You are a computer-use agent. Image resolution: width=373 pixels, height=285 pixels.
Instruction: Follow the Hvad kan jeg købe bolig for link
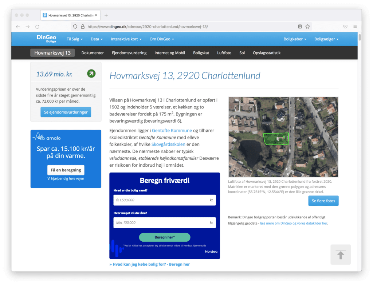pyautogui.click(x=149, y=264)
